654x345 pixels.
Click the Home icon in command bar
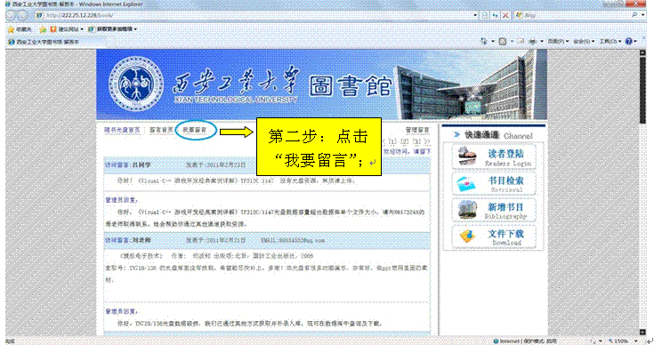(x=484, y=41)
